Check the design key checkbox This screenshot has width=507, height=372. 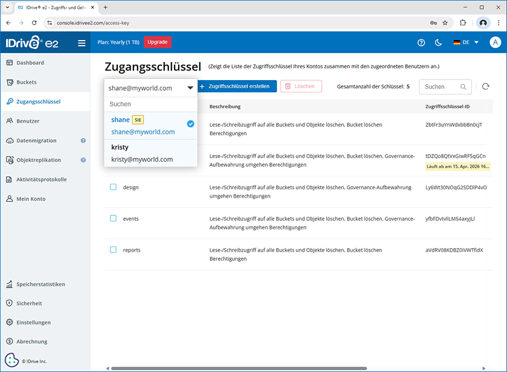[x=113, y=187]
